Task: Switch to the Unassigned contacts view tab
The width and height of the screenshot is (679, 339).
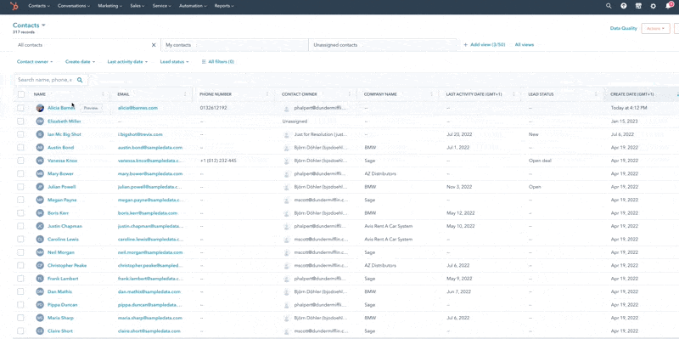Action: 383,45
